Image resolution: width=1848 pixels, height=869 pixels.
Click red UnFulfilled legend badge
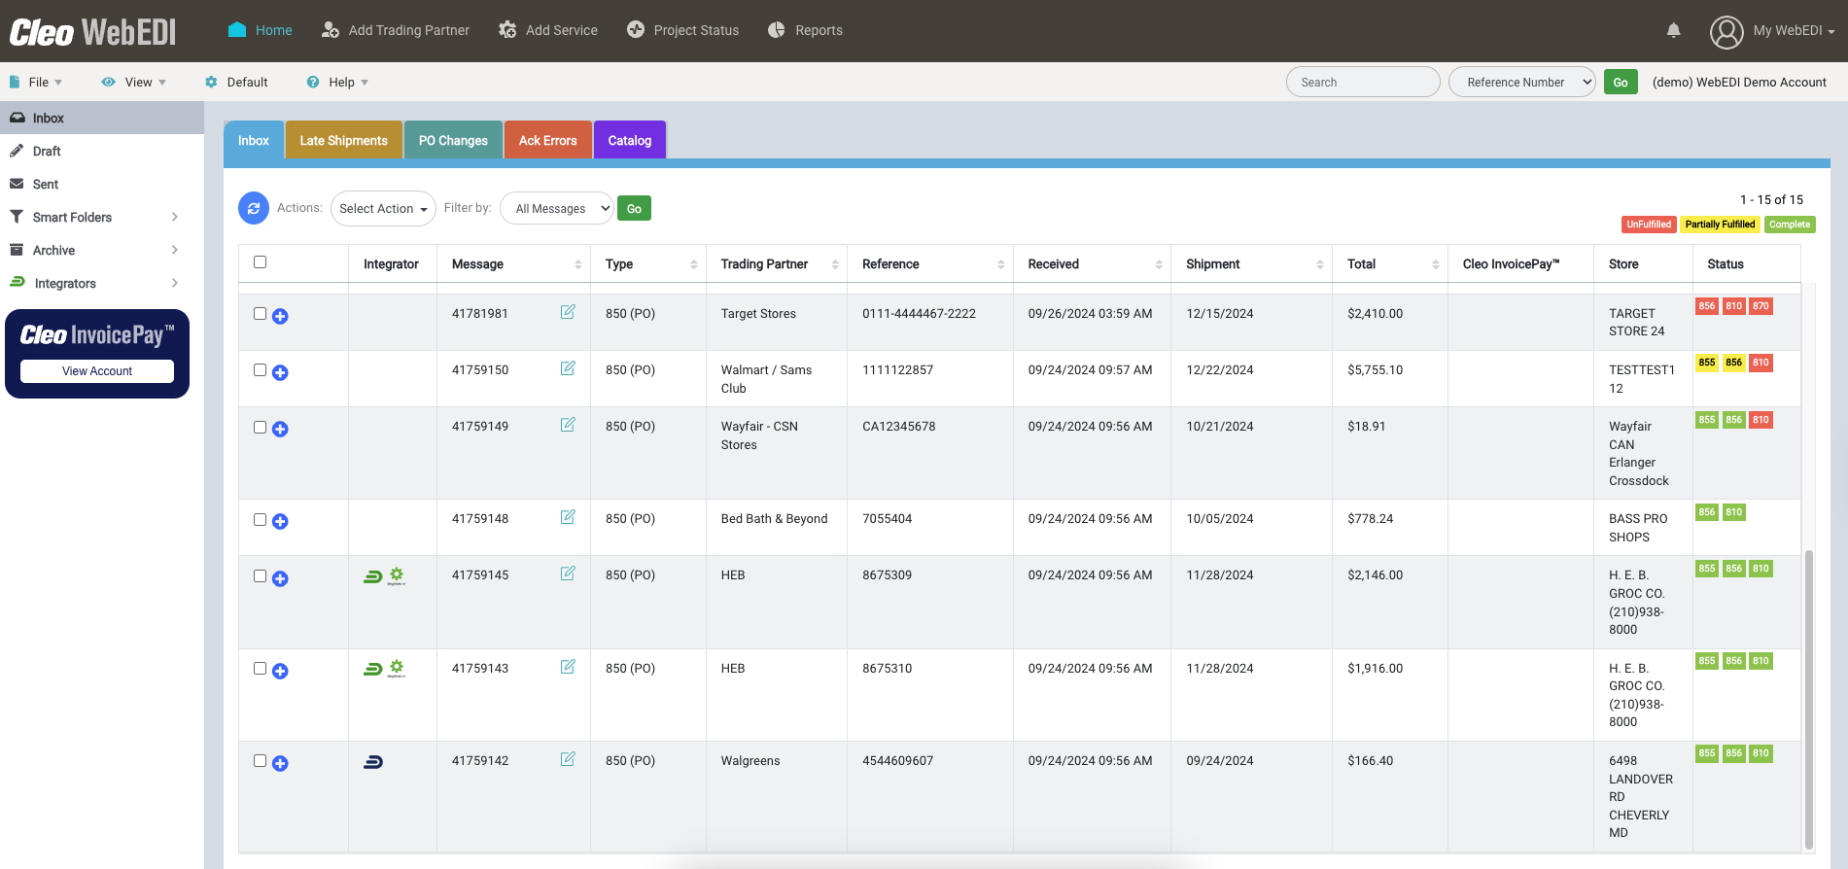click(x=1649, y=225)
